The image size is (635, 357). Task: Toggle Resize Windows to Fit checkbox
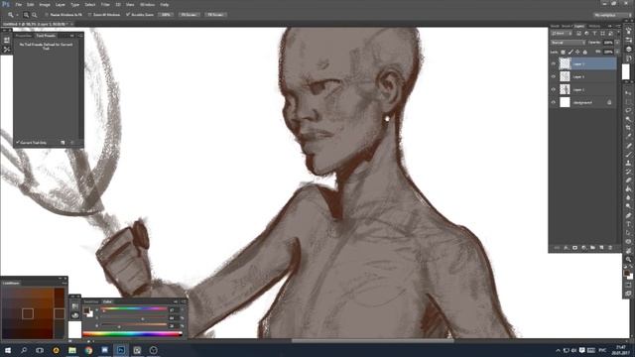pos(47,15)
